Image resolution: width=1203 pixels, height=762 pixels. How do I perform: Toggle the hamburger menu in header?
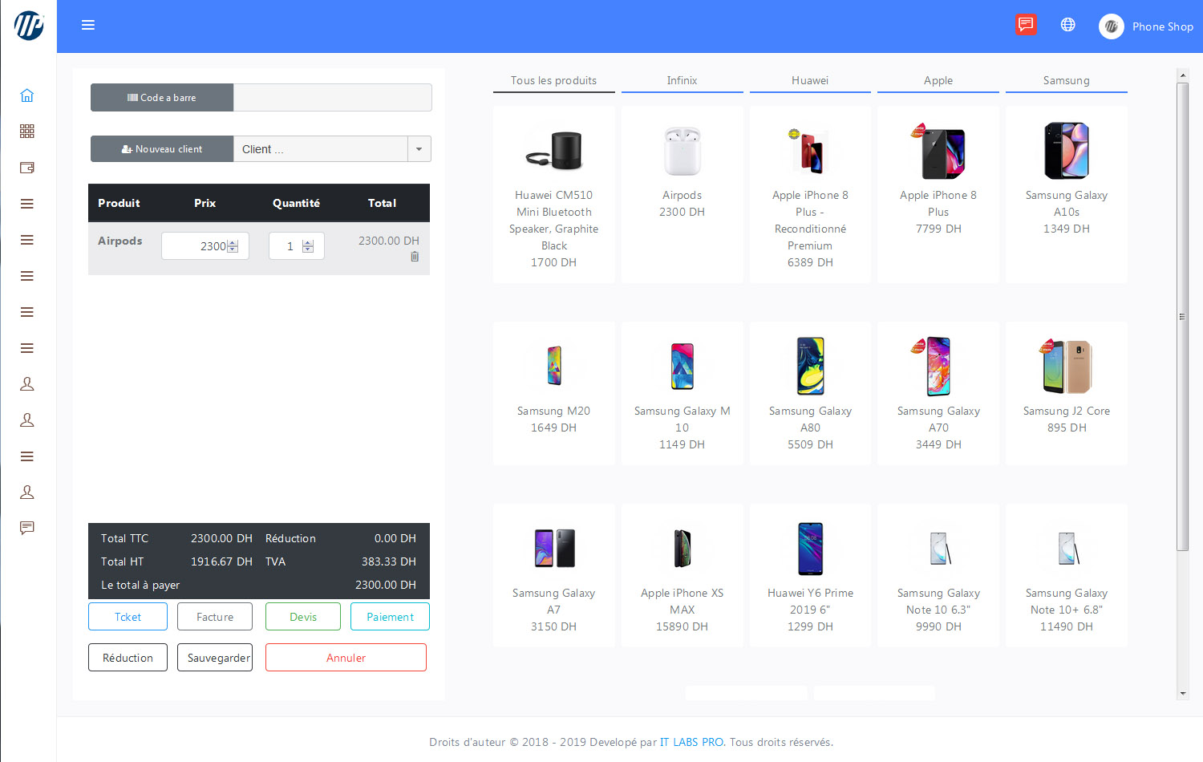tap(88, 26)
